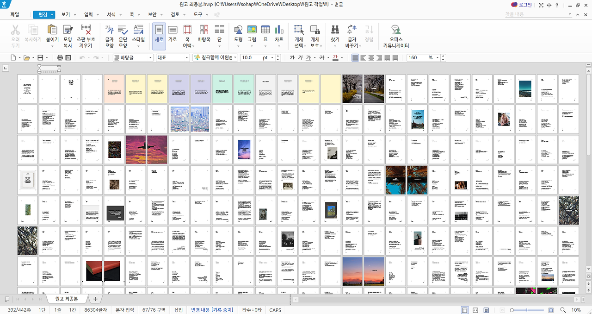Viewport: 592px width, 314px height.
Task: Click the vertical scrollbar thumb
Action: [589, 114]
